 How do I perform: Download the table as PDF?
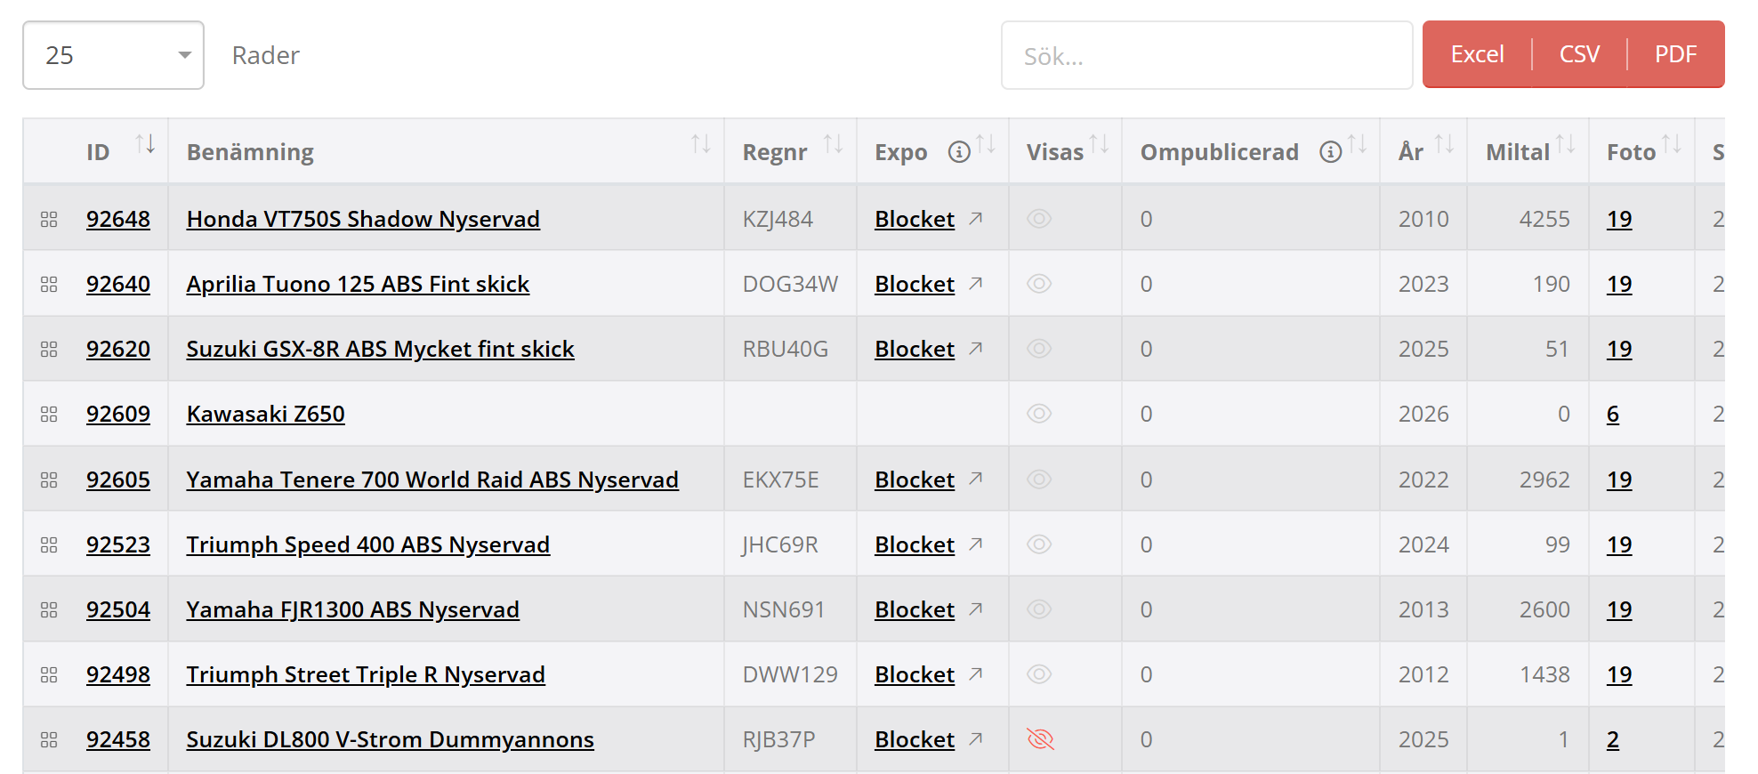(1675, 54)
